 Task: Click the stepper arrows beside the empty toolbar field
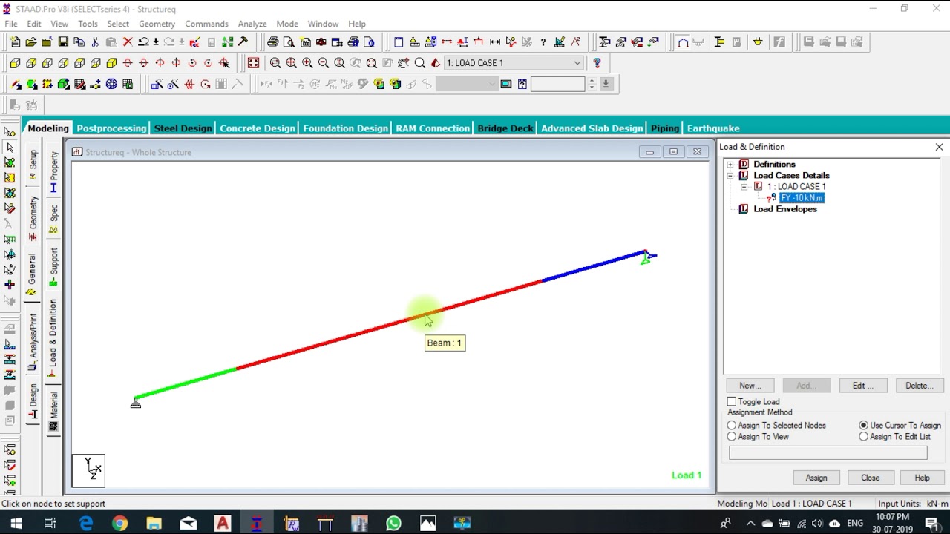(x=592, y=85)
